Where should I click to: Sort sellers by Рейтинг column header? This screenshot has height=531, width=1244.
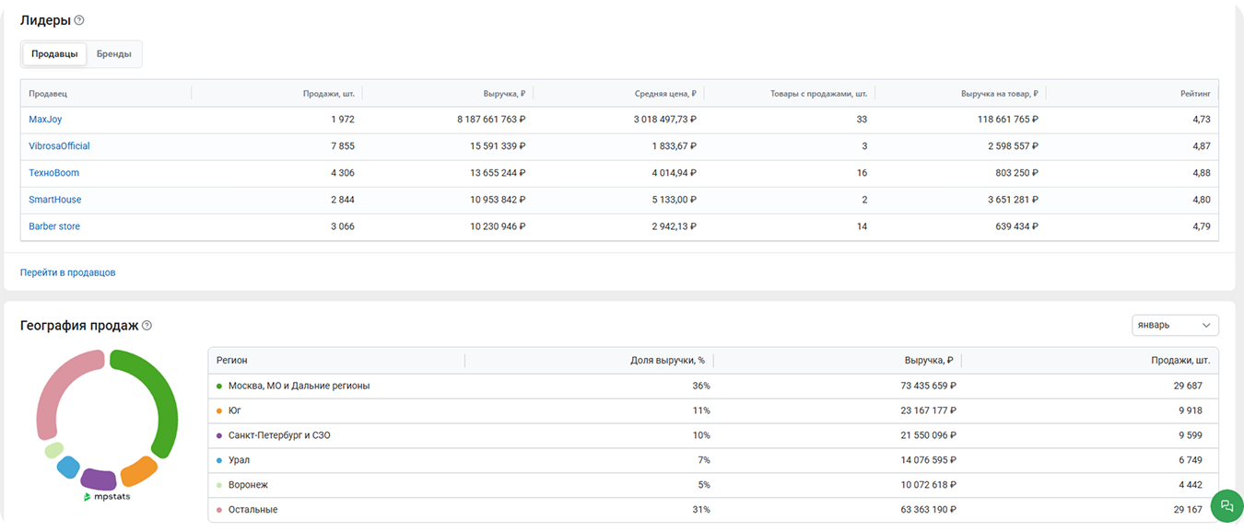pyautogui.click(x=1194, y=94)
